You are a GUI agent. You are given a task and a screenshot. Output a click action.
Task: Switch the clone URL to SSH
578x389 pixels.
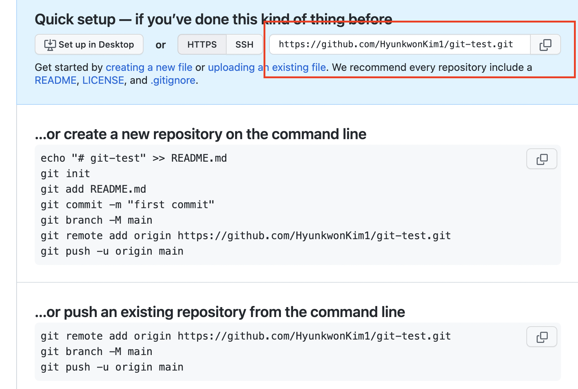244,45
